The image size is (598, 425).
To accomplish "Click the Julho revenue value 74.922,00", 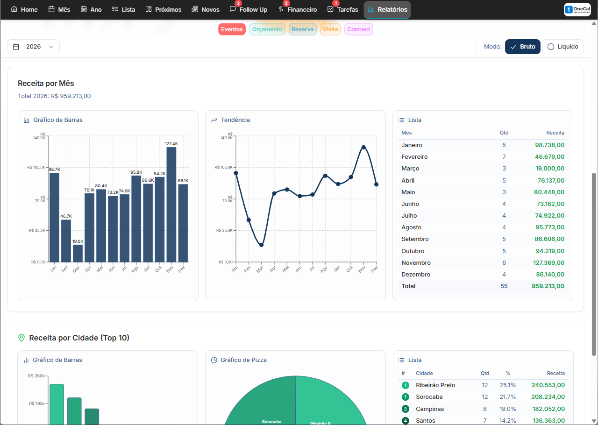I will [550, 216].
